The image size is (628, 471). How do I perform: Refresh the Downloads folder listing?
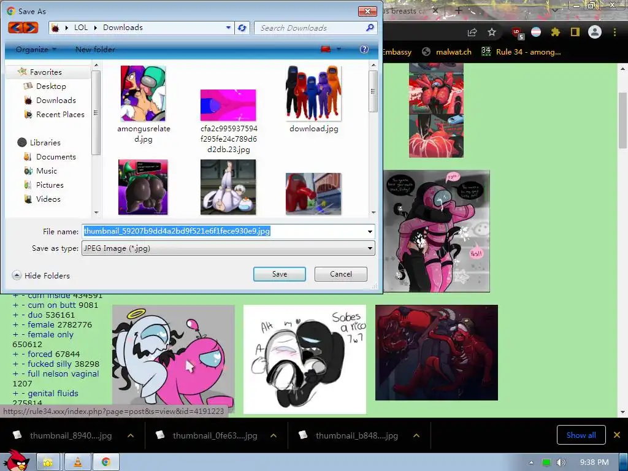point(242,28)
